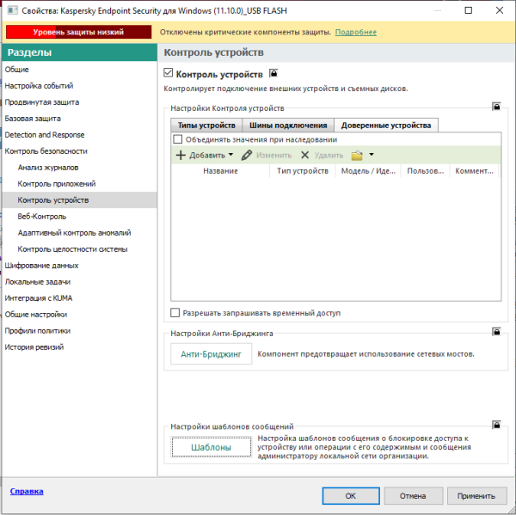Enable Объединять значения при наследовании
The image size is (516, 515).
pyautogui.click(x=178, y=139)
